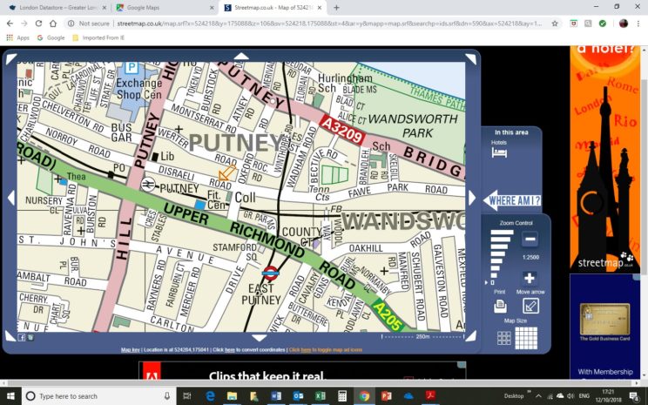Select the Streetmap.co.uk tab
This screenshot has height=405, width=648.
[x=273, y=8]
